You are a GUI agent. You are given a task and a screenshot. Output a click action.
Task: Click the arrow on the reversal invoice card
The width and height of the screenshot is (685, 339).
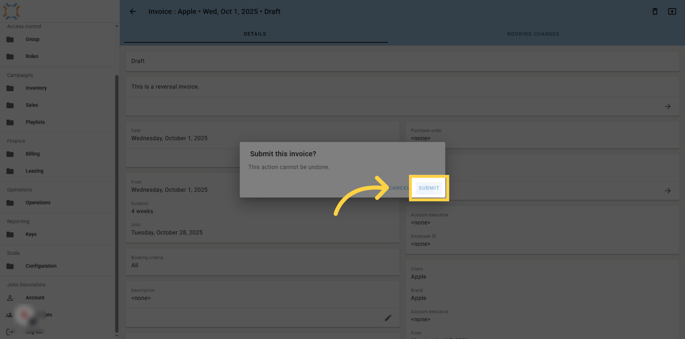pyautogui.click(x=668, y=106)
